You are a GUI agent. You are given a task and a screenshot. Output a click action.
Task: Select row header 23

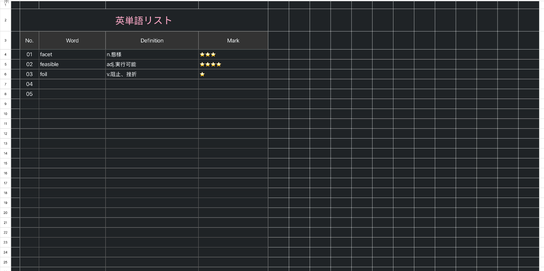coord(5,242)
